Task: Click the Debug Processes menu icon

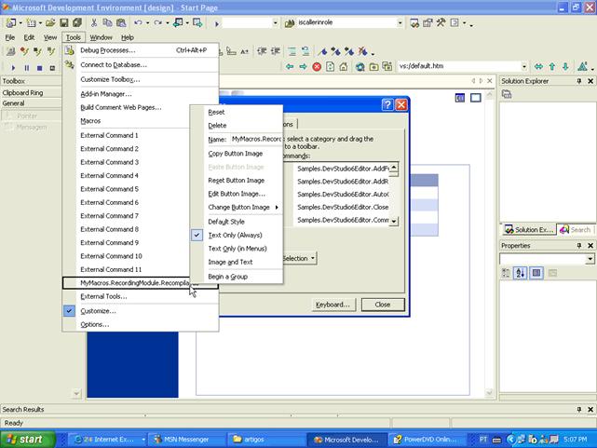Action: (x=69, y=50)
